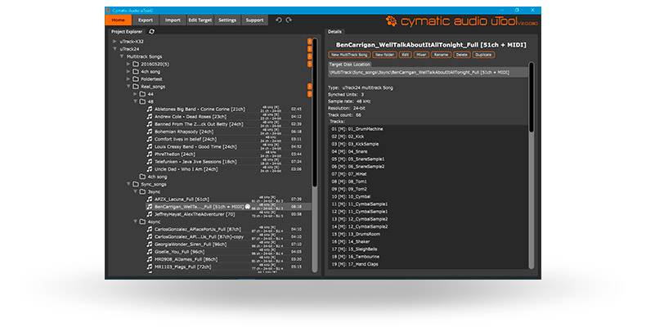Click the undo arrow icon
646x327 pixels.
pyautogui.click(x=279, y=20)
